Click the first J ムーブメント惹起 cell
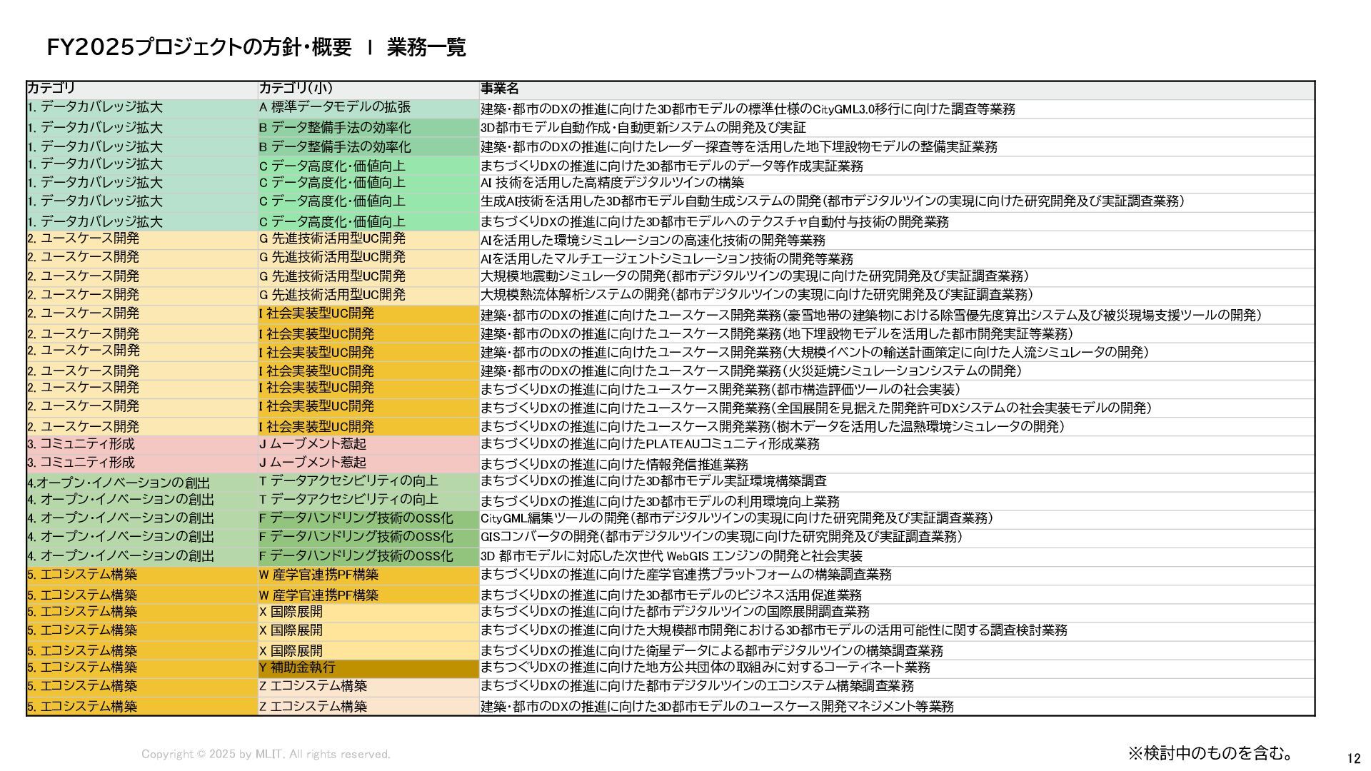The width and height of the screenshot is (1371, 771). [313, 444]
